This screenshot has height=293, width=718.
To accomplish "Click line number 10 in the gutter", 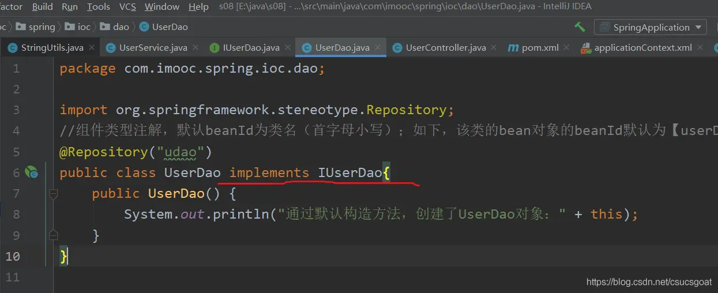I will [x=13, y=256].
